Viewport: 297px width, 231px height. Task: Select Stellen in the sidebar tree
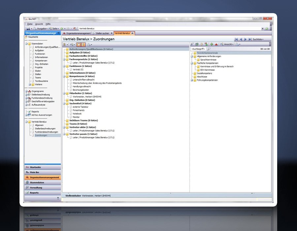pyautogui.click(x=38, y=74)
